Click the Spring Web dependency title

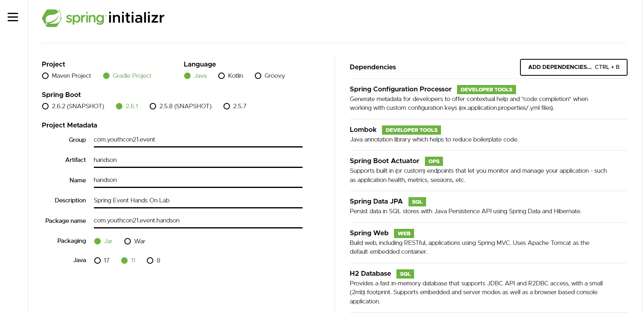coord(369,233)
